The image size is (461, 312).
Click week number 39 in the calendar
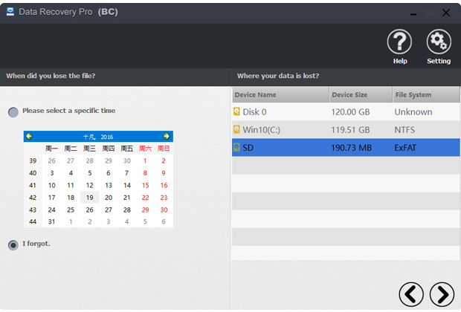33,160
